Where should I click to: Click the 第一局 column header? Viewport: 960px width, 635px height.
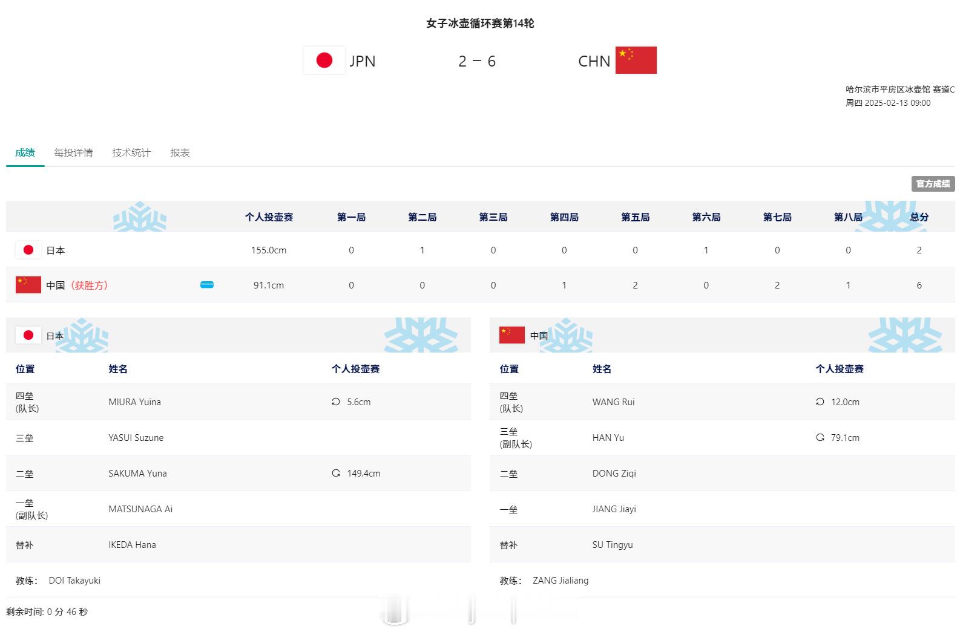(351, 217)
